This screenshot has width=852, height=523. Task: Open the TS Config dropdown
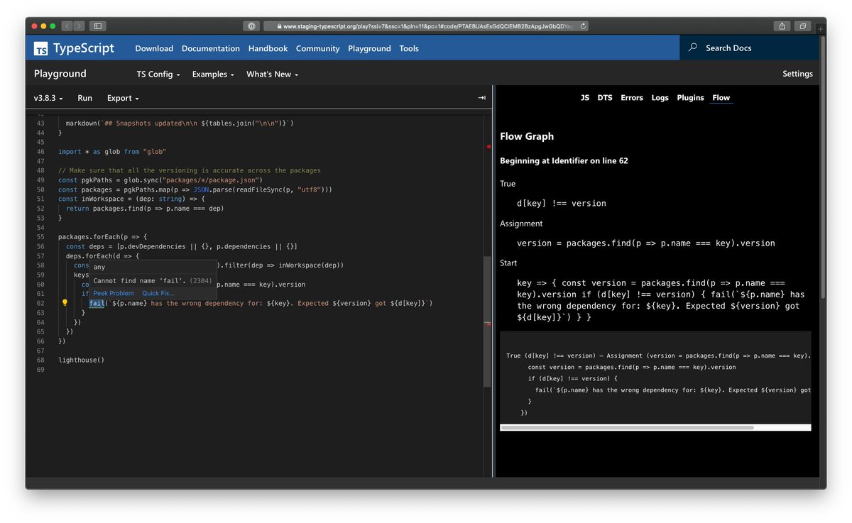[x=158, y=75]
